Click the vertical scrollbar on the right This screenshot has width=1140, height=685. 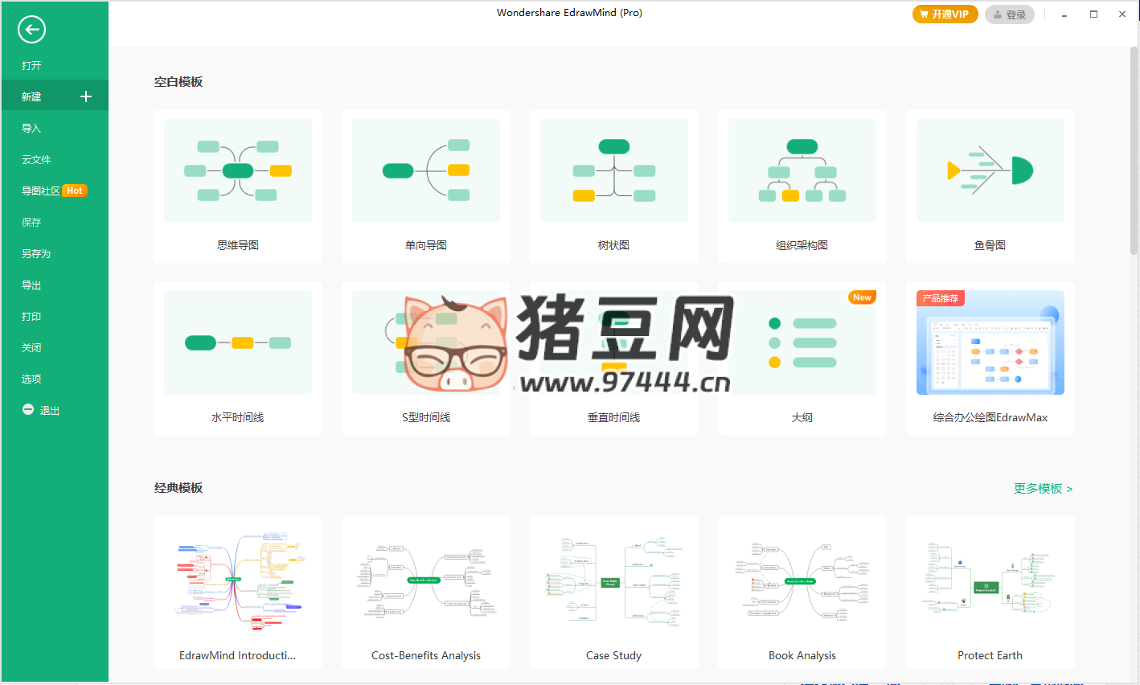click(1134, 153)
